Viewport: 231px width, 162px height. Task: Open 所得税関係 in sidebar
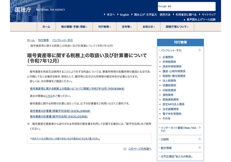pos(169,62)
